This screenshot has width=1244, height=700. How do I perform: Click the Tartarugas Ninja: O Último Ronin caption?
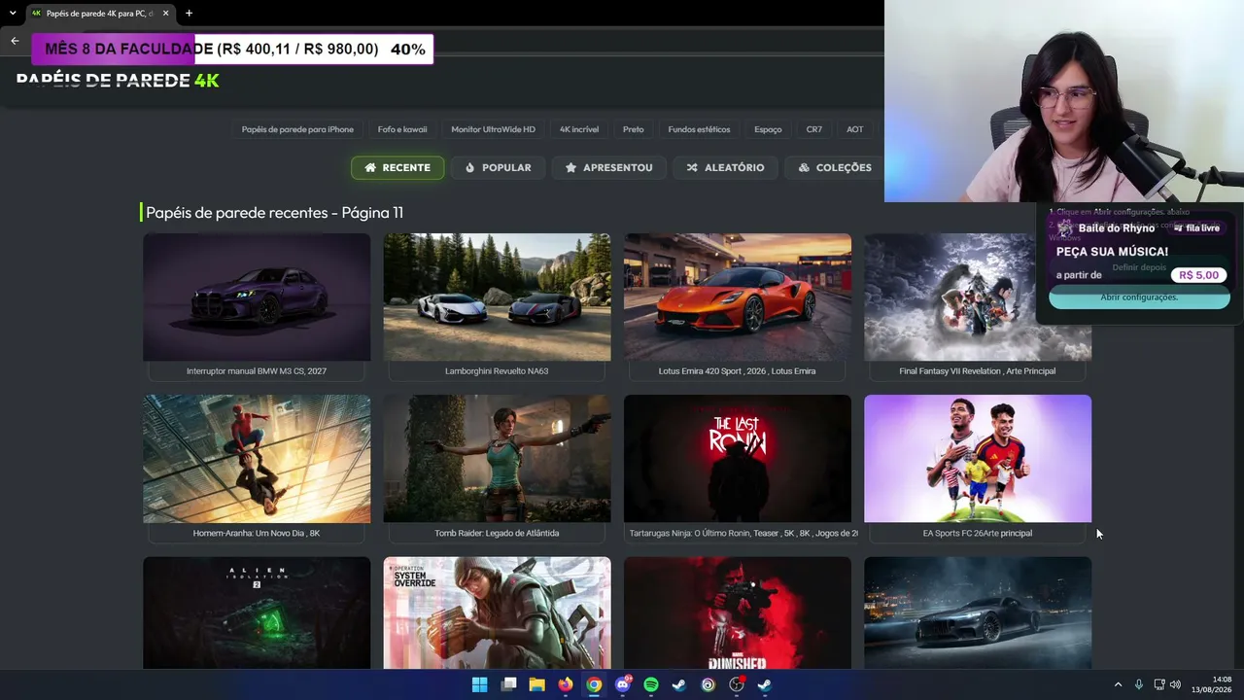(x=743, y=533)
